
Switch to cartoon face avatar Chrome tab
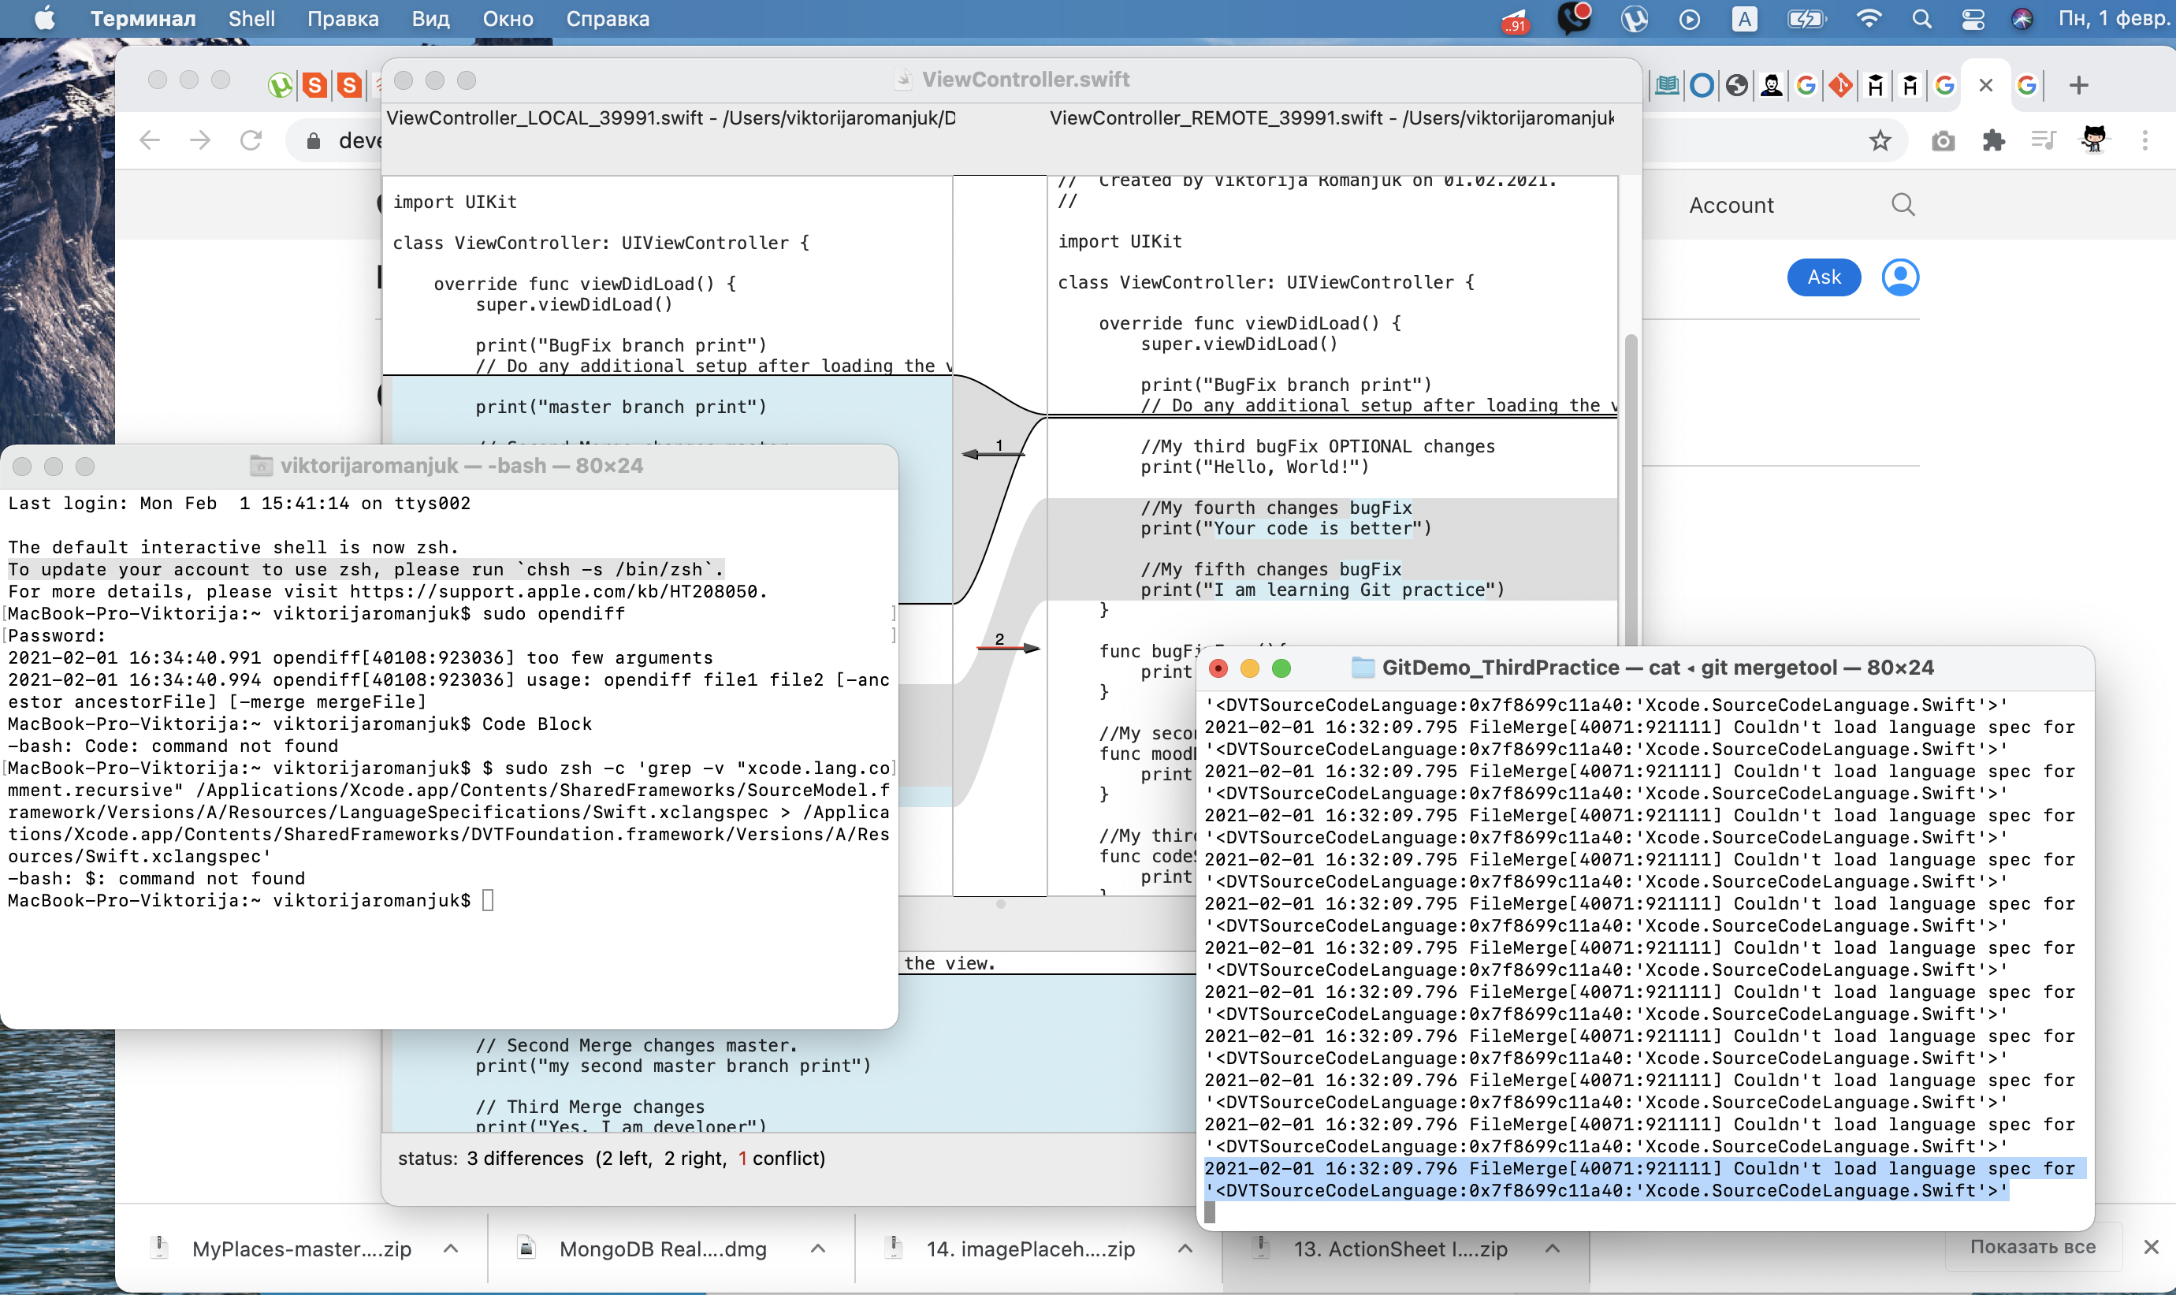pyautogui.click(x=1771, y=84)
